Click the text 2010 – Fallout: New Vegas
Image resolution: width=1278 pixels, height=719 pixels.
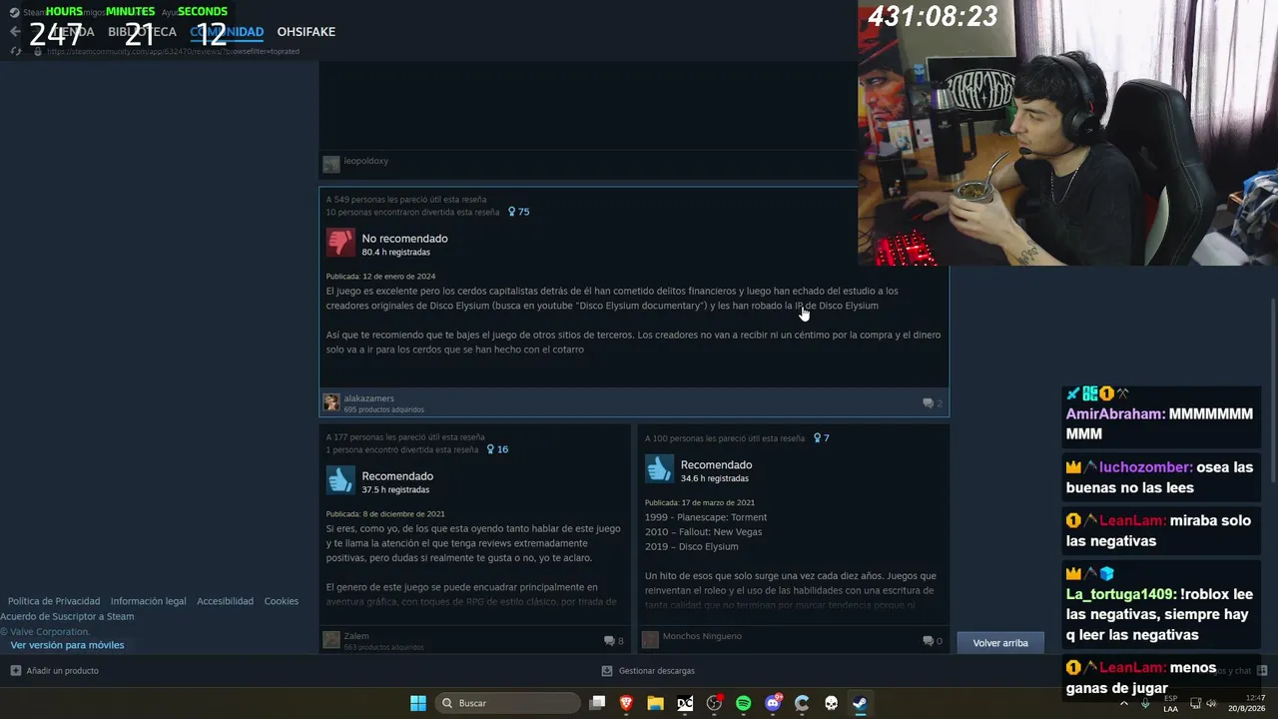703,532
